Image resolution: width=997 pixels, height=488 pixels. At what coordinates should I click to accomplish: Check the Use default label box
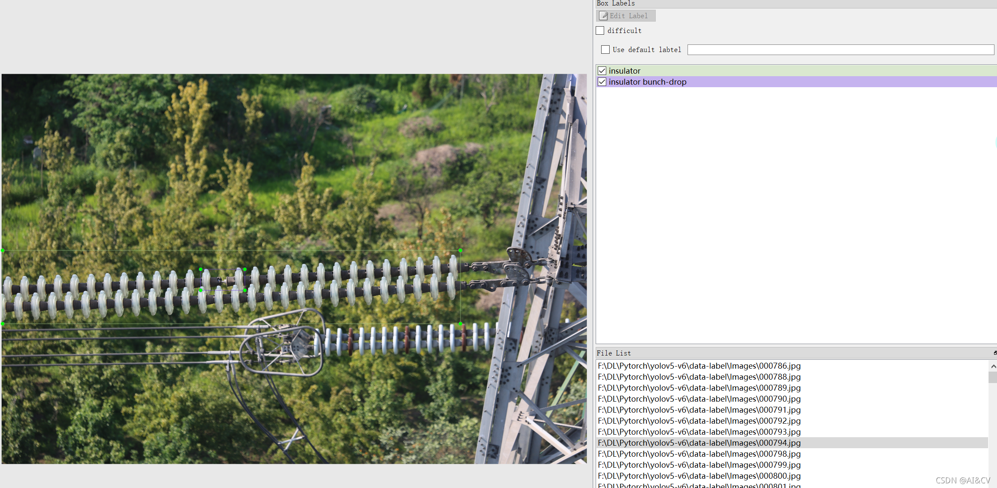pyautogui.click(x=605, y=50)
